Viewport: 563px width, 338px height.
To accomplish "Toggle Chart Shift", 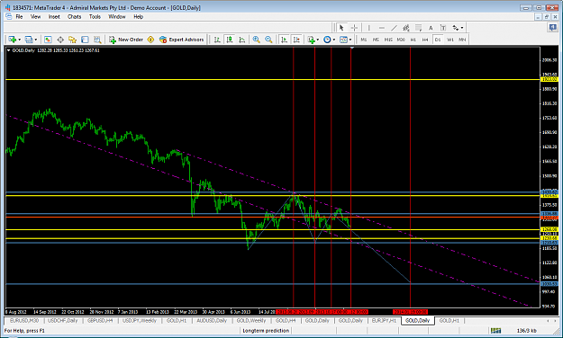I will coord(296,40).
